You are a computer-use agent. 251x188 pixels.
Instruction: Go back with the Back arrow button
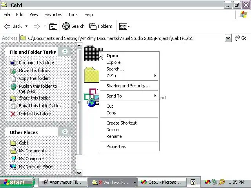pyautogui.click(x=13, y=26)
